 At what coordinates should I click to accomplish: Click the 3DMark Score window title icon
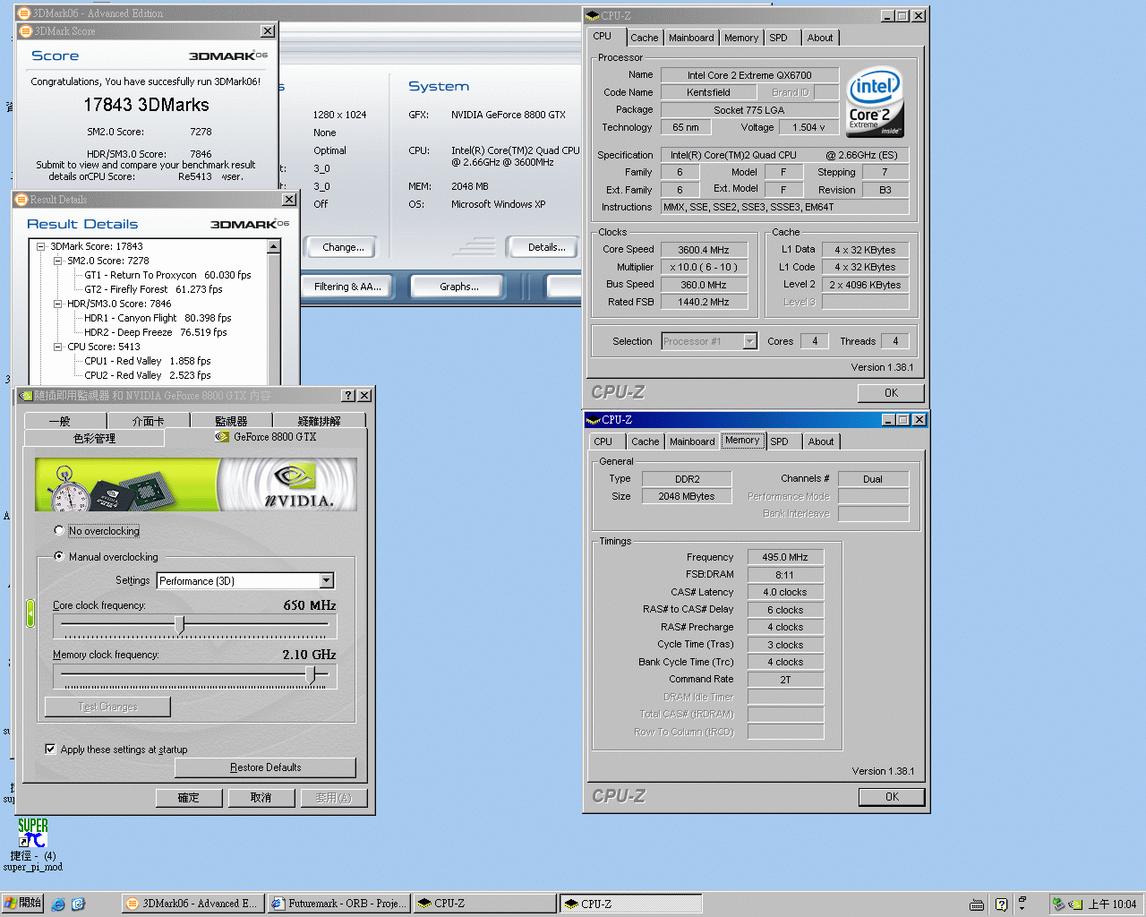[x=26, y=31]
